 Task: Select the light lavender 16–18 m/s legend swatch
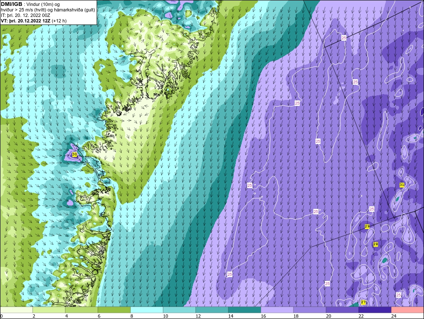(x=277, y=310)
